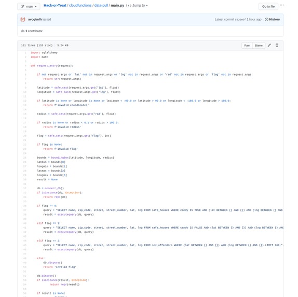Image resolution: width=298 pixels, height=297 pixels.
Task: Click the longitude safe_cast assignment line
Action: tap(79, 92)
